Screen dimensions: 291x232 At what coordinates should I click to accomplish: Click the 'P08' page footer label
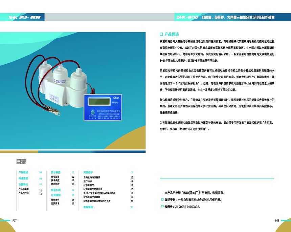coord(277,220)
